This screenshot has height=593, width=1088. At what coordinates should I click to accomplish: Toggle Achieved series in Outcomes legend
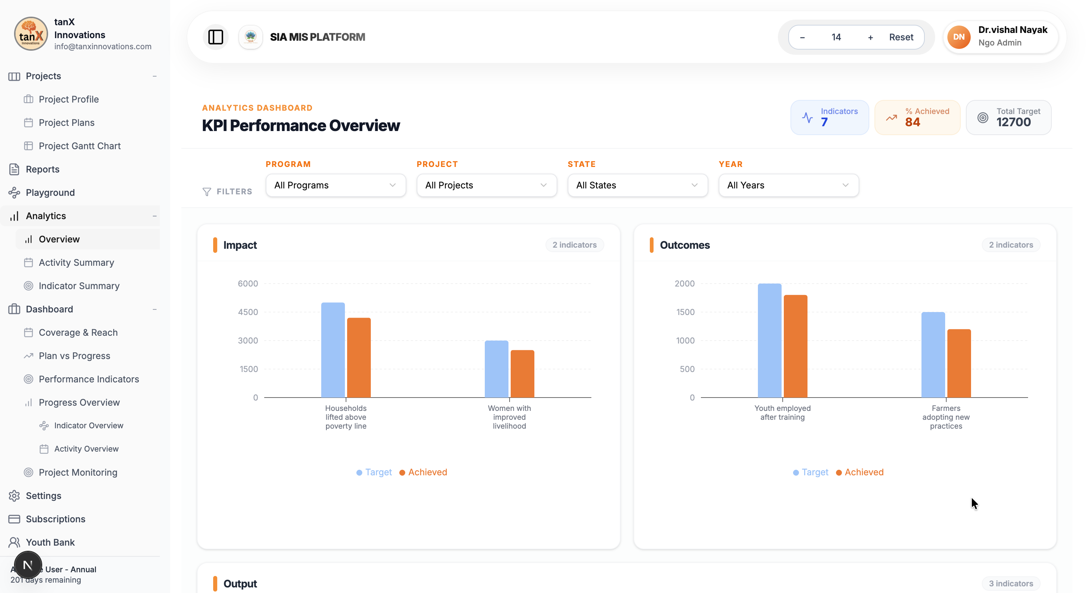(x=860, y=472)
